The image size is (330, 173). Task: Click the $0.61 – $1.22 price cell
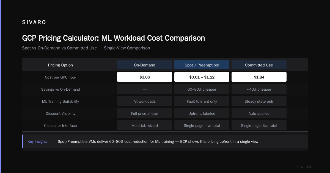(x=202, y=77)
